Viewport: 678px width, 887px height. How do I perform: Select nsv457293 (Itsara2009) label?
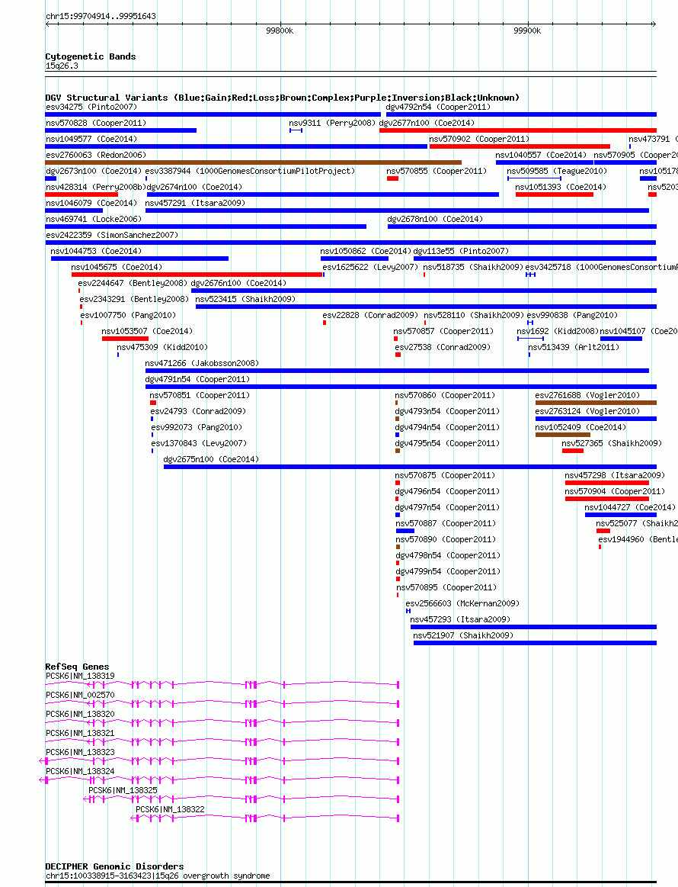click(460, 619)
